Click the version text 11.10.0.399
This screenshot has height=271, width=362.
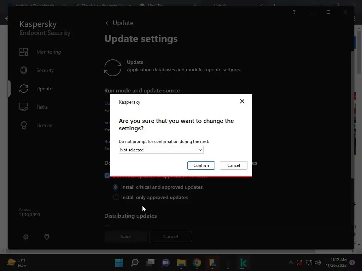coord(29,215)
